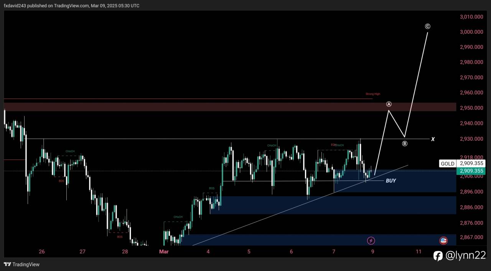Click the 2,970.000 price axis label
This screenshot has height=271, width=491.
click(471, 77)
